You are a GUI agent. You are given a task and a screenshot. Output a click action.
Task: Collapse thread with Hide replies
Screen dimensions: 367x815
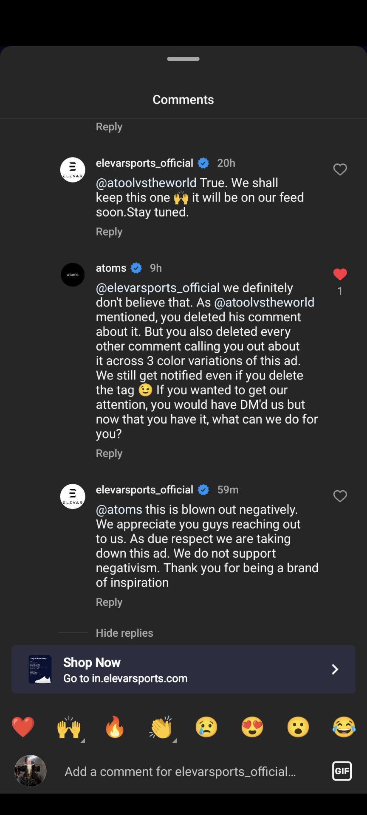(x=124, y=633)
